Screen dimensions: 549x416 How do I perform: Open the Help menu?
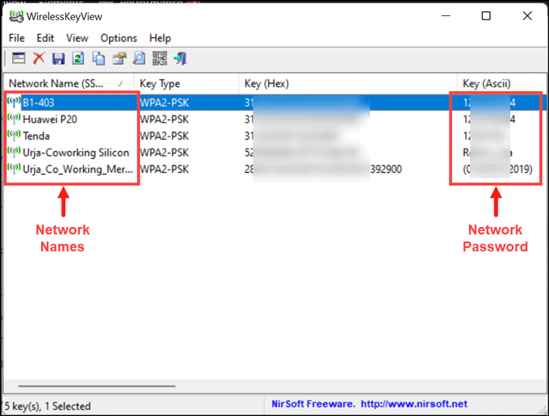click(x=161, y=38)
